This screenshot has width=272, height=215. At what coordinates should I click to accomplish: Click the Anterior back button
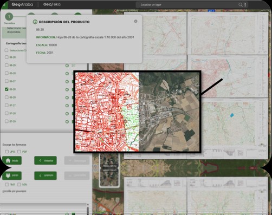coord(46,160)
